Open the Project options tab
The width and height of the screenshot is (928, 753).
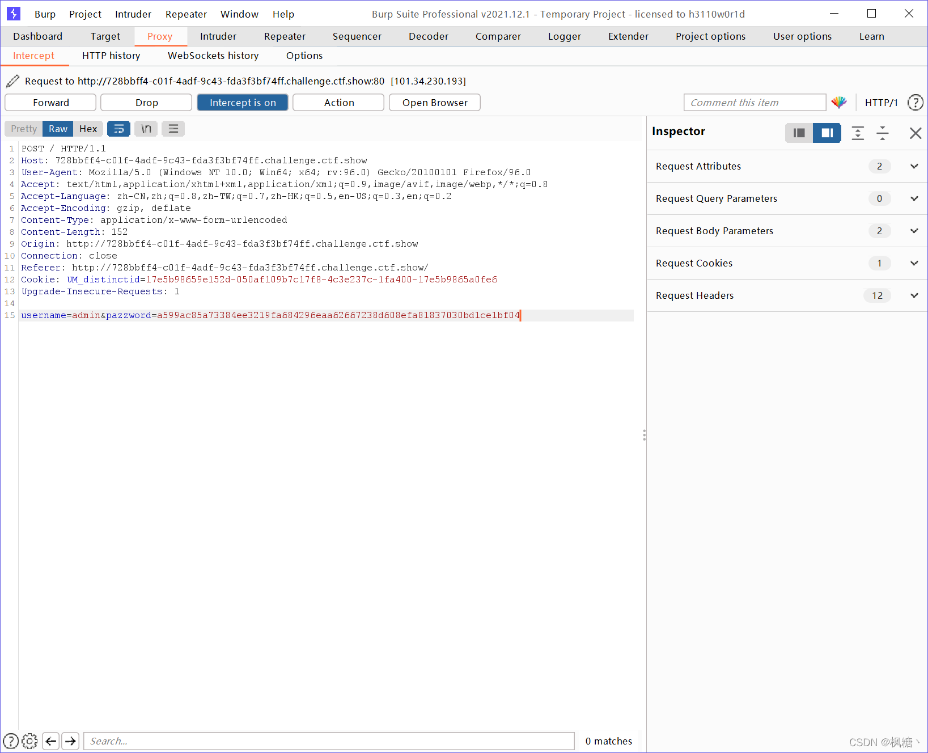[x=710, y=36]
